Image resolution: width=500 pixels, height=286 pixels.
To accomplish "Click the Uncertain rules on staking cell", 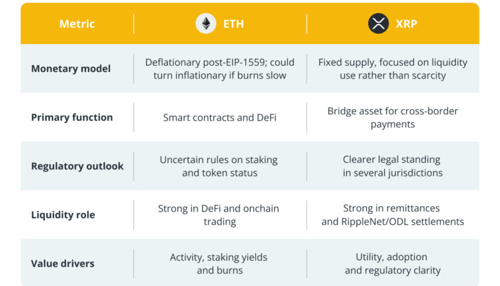I will [219, 166].
